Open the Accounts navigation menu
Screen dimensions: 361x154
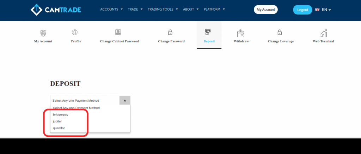[111, 10]
